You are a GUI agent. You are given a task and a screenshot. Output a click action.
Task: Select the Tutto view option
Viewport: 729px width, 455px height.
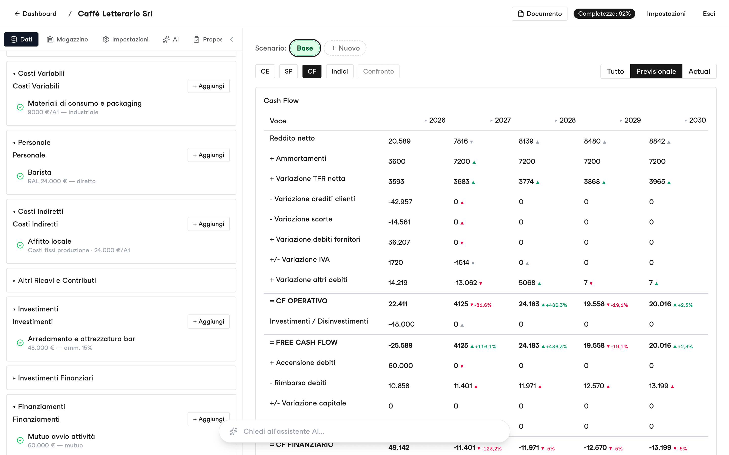pos(615,71)
